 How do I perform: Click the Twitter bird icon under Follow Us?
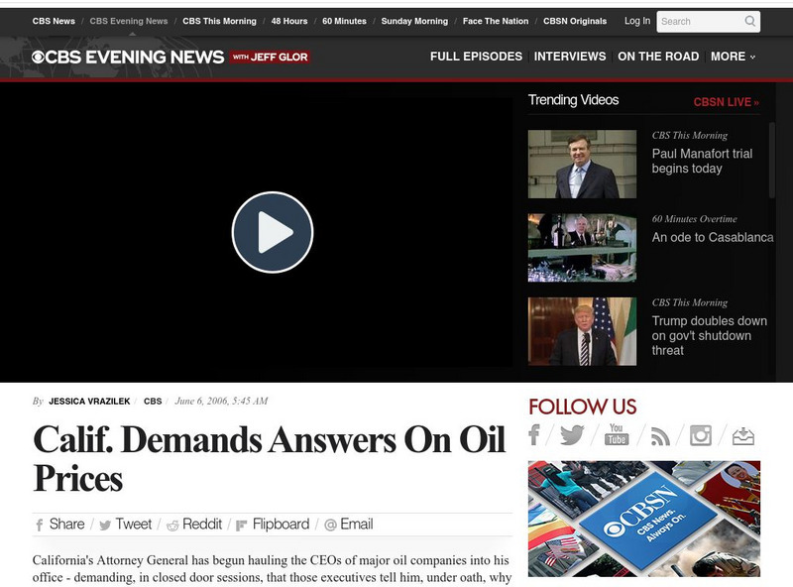[x=573, y=433]
